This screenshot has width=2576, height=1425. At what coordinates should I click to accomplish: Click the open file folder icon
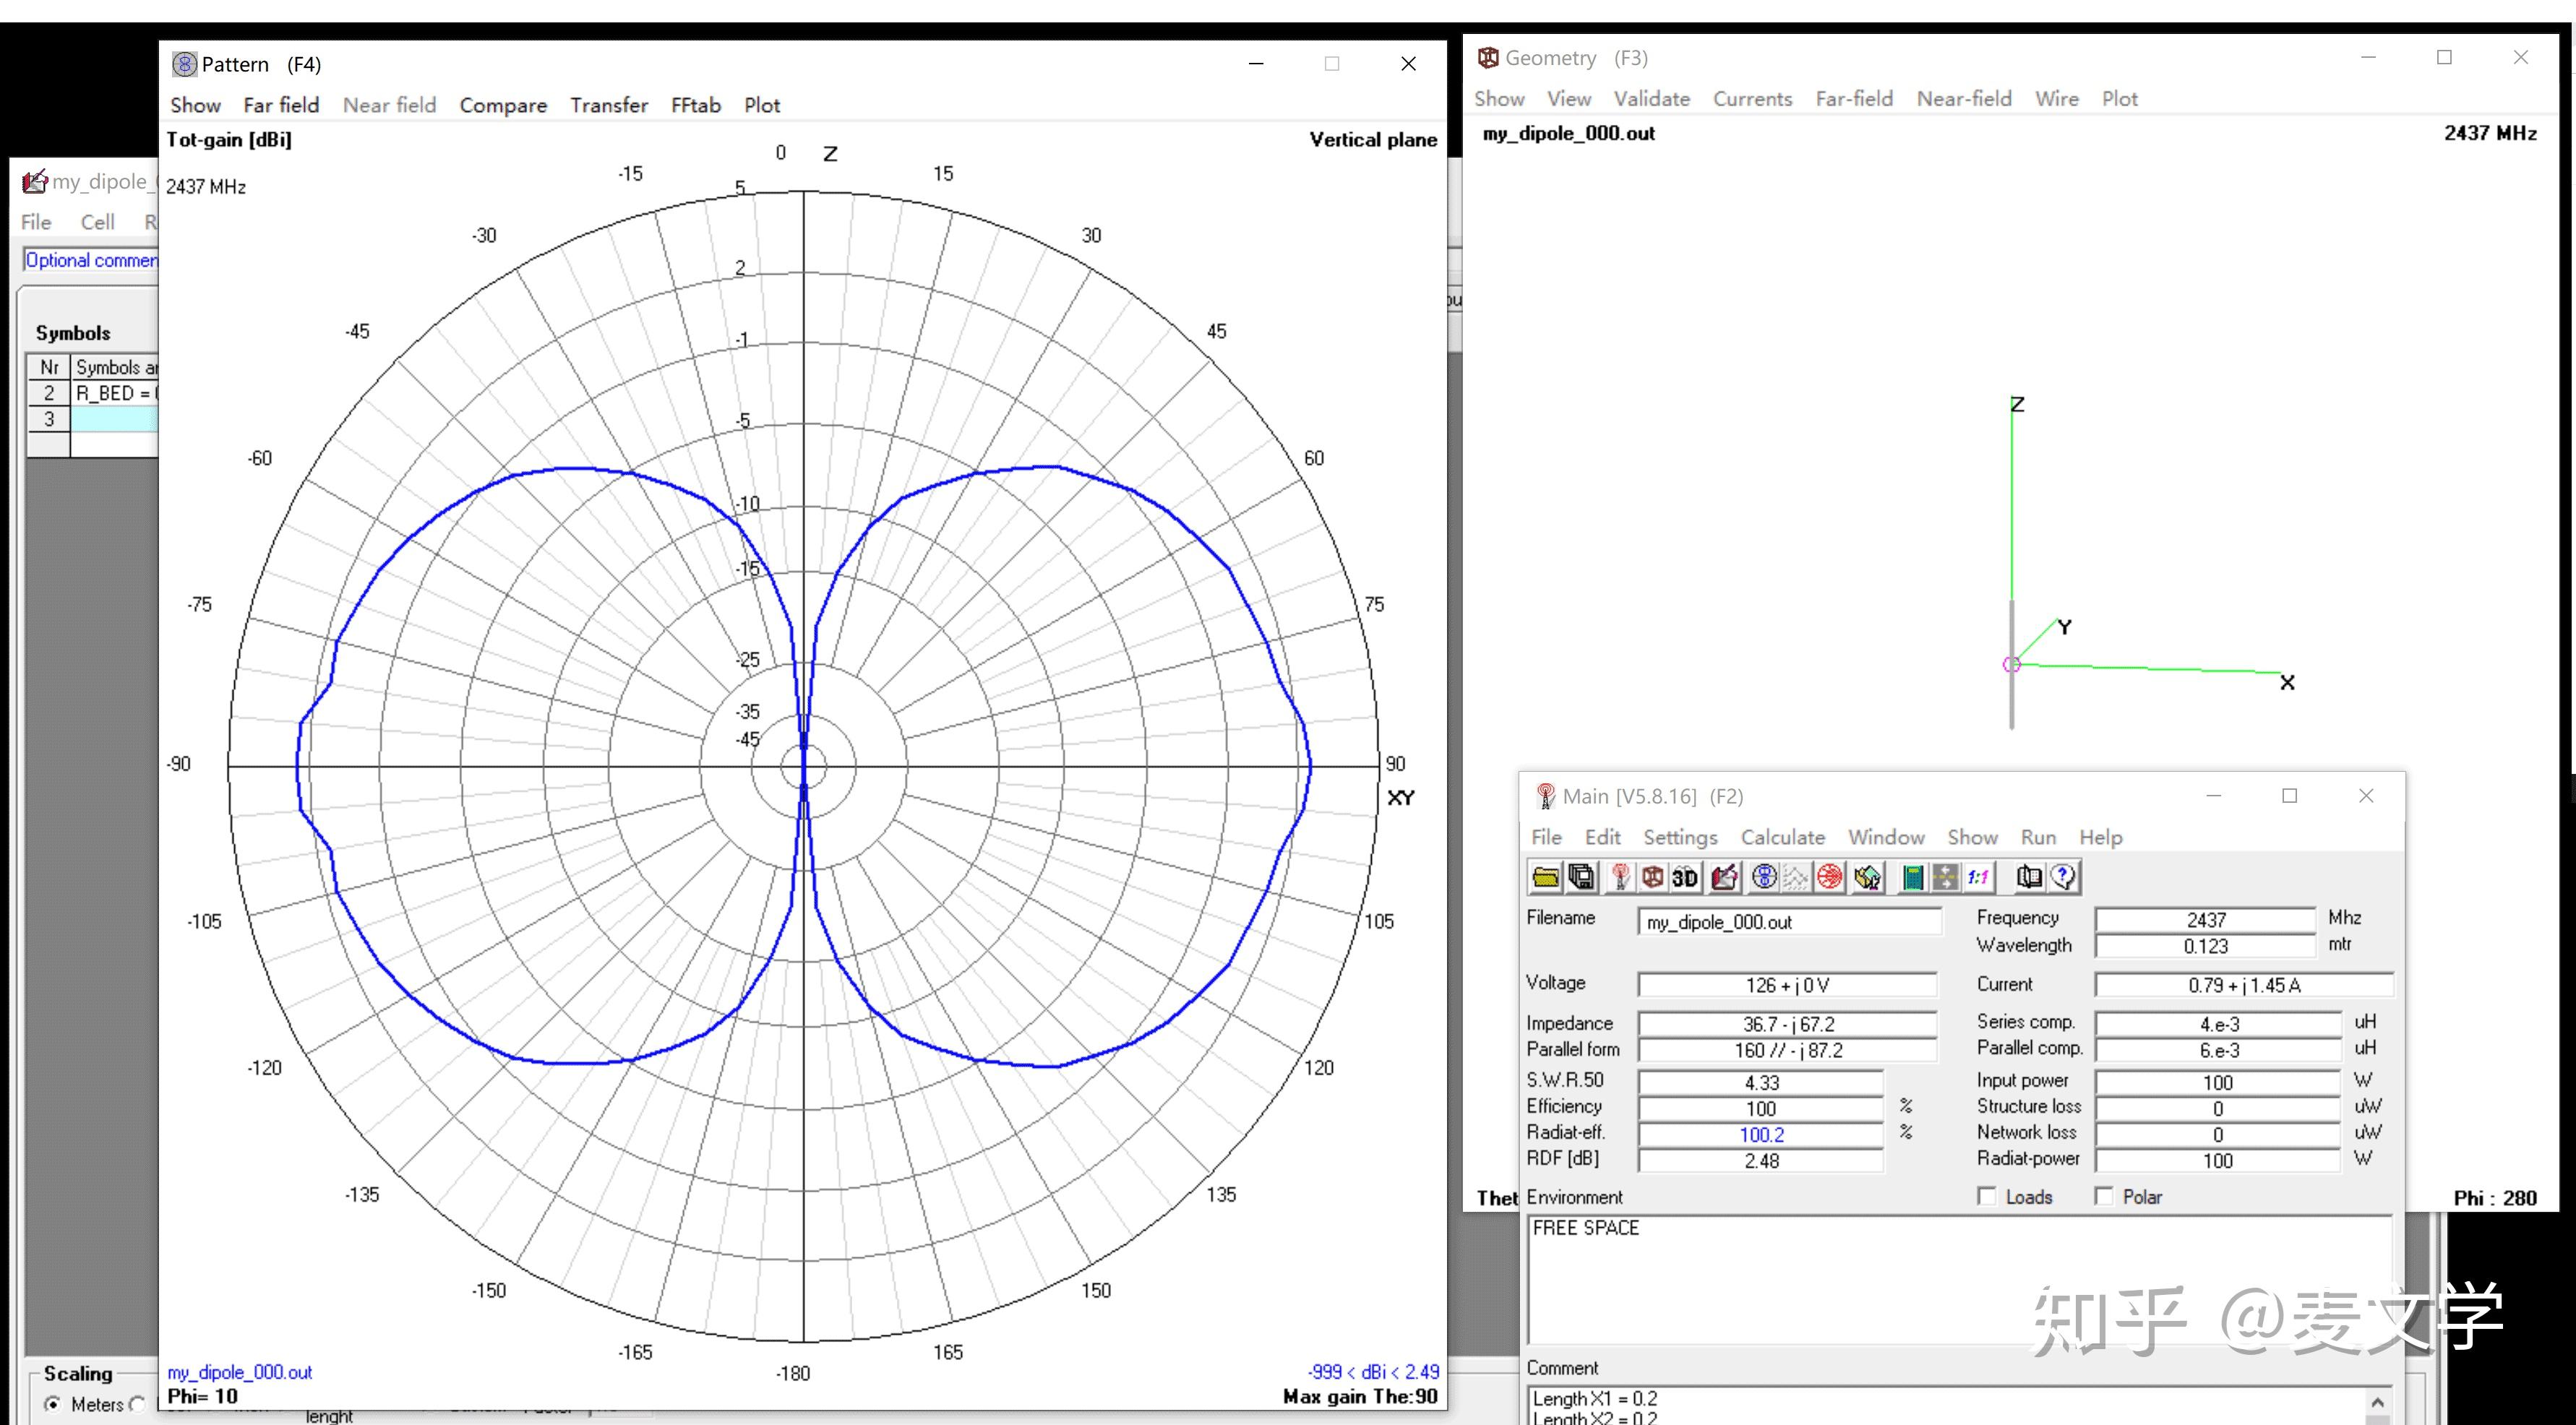[x=1545, y=877]
